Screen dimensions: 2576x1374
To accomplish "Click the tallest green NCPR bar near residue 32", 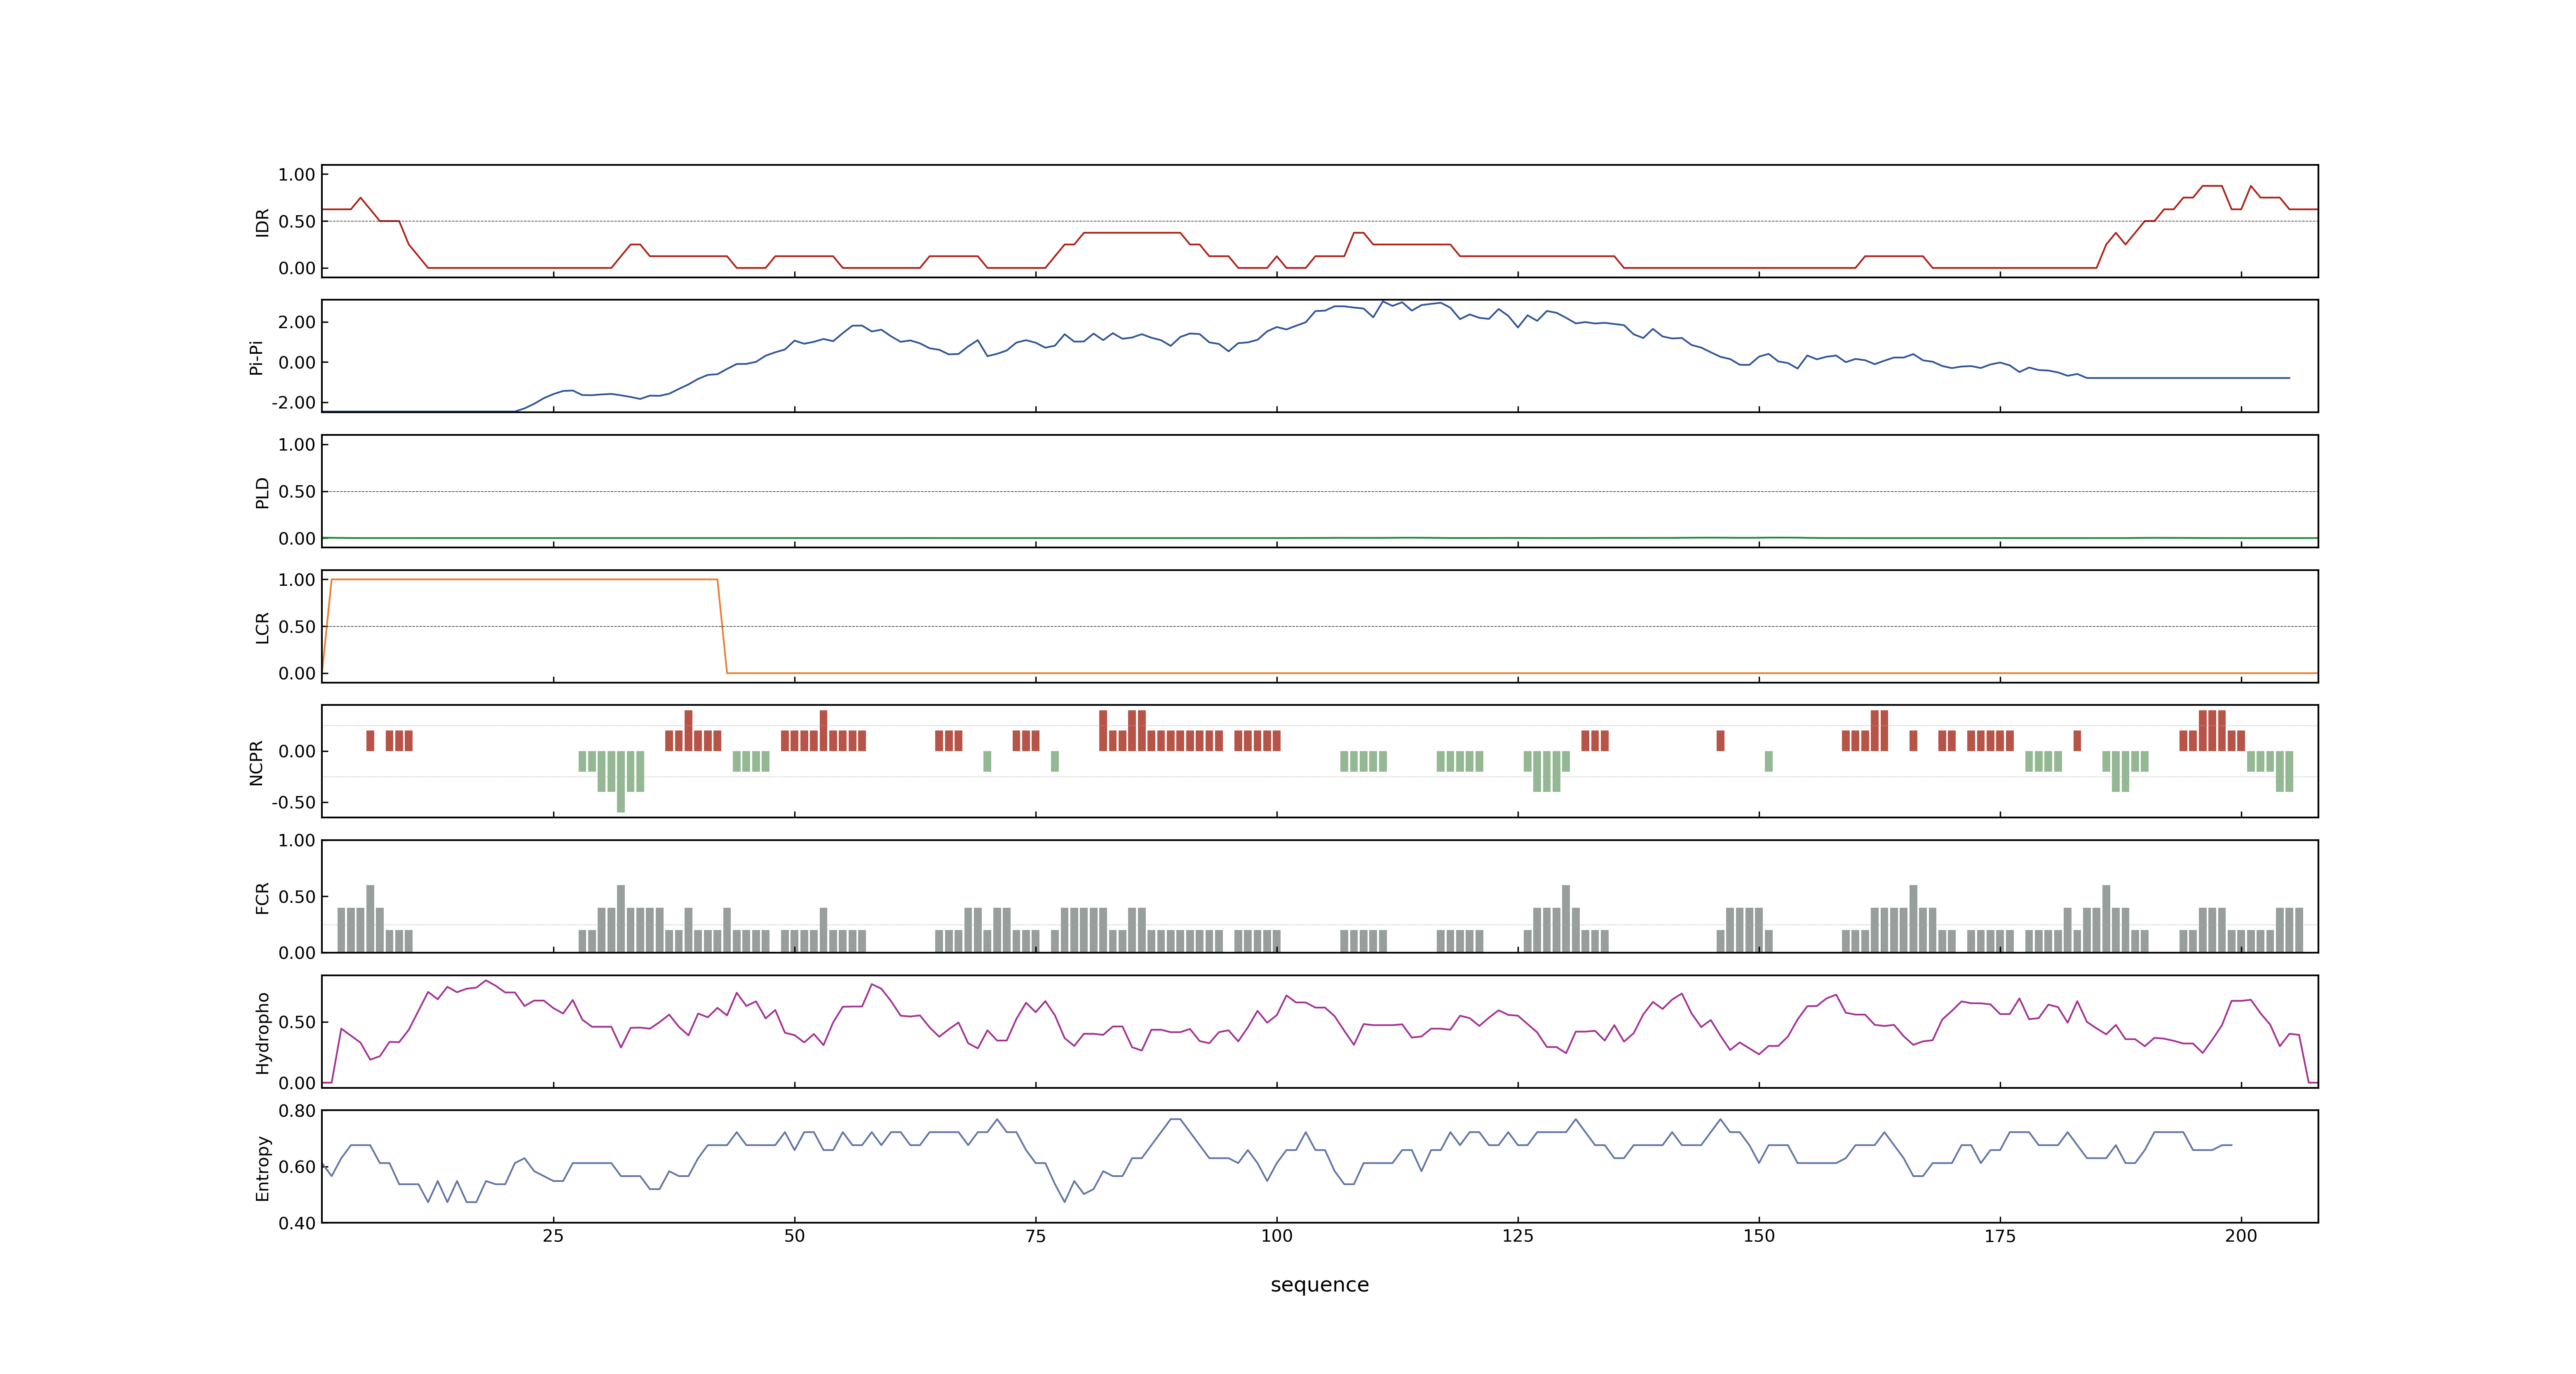I will point(621,782).
